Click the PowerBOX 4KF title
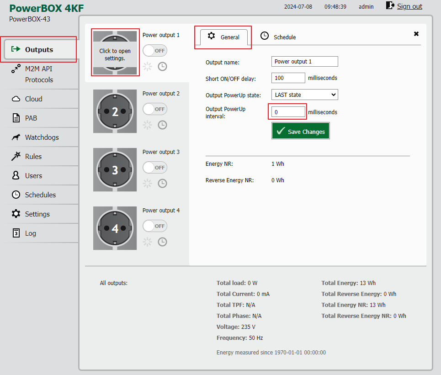441x375 pixels. coord(47,8)
